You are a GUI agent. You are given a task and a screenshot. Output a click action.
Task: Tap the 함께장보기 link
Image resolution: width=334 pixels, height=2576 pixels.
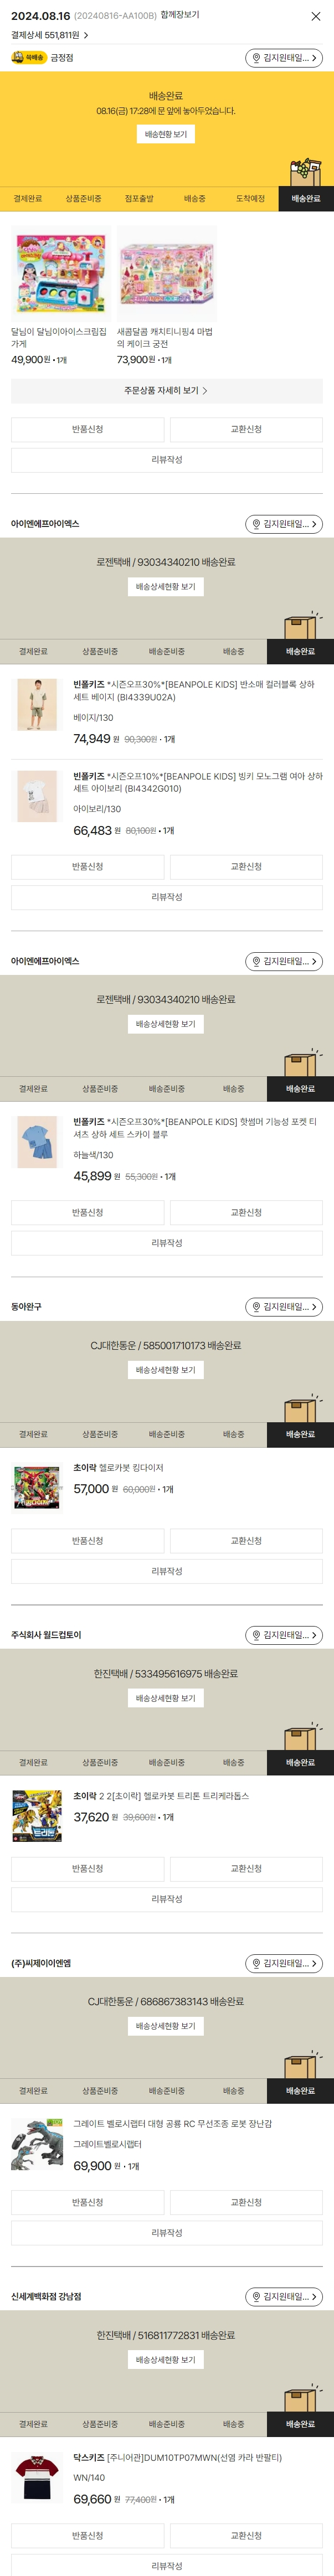[180, 15]
